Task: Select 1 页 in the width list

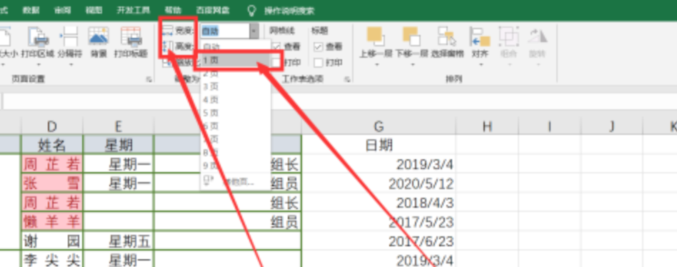Action: 236,60
